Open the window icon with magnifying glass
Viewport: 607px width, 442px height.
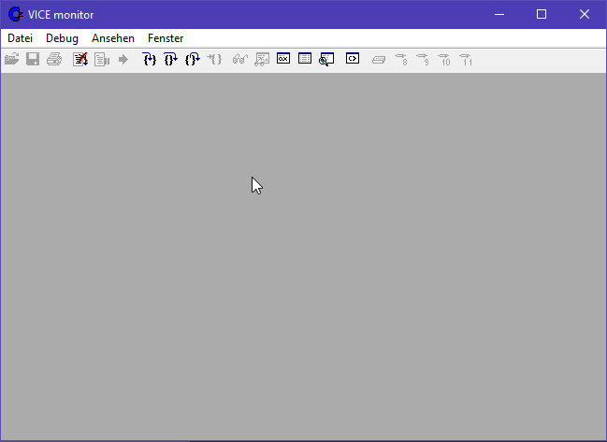(x=326, y=59)
